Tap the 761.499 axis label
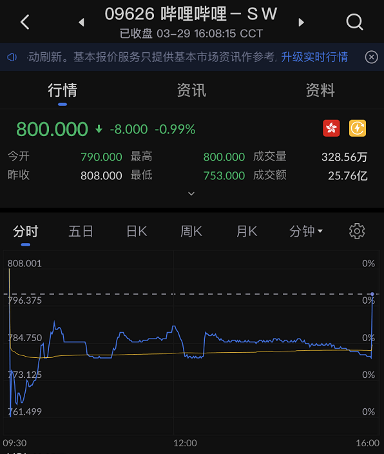This screenshot has height=454, width=384. (24, 411)
